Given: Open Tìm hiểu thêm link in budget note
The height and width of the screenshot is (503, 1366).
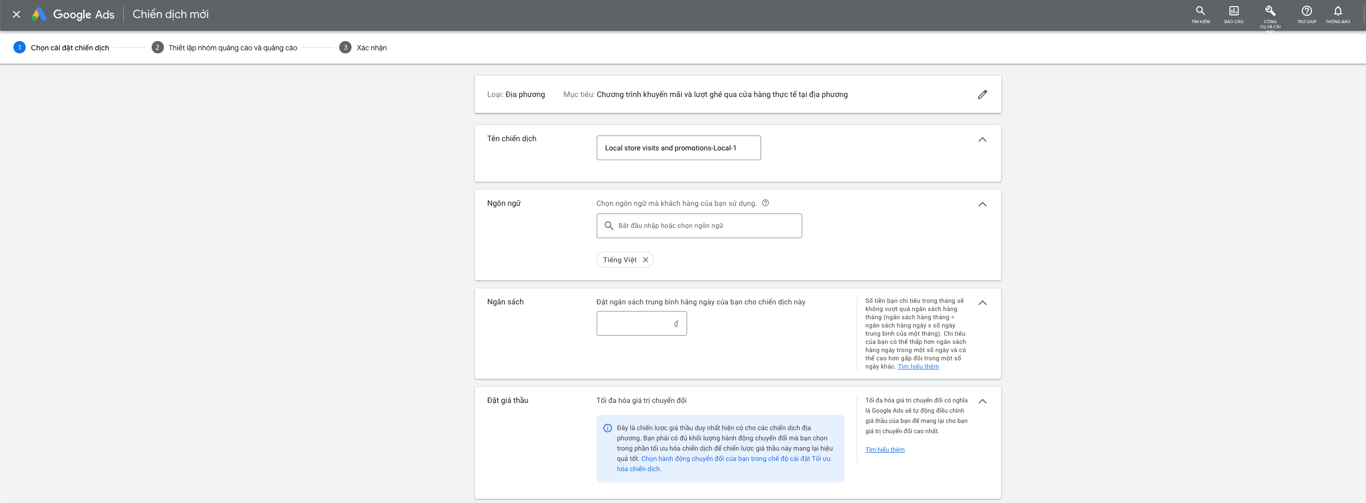Looking at the screenshot, I should 918,366.
